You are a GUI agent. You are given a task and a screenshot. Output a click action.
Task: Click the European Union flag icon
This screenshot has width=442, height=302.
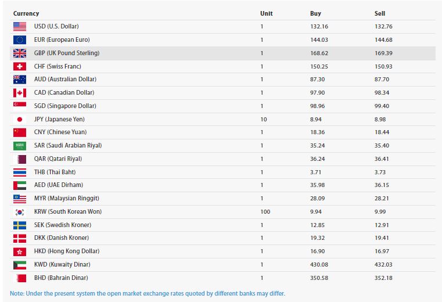(x=20, y=40)
